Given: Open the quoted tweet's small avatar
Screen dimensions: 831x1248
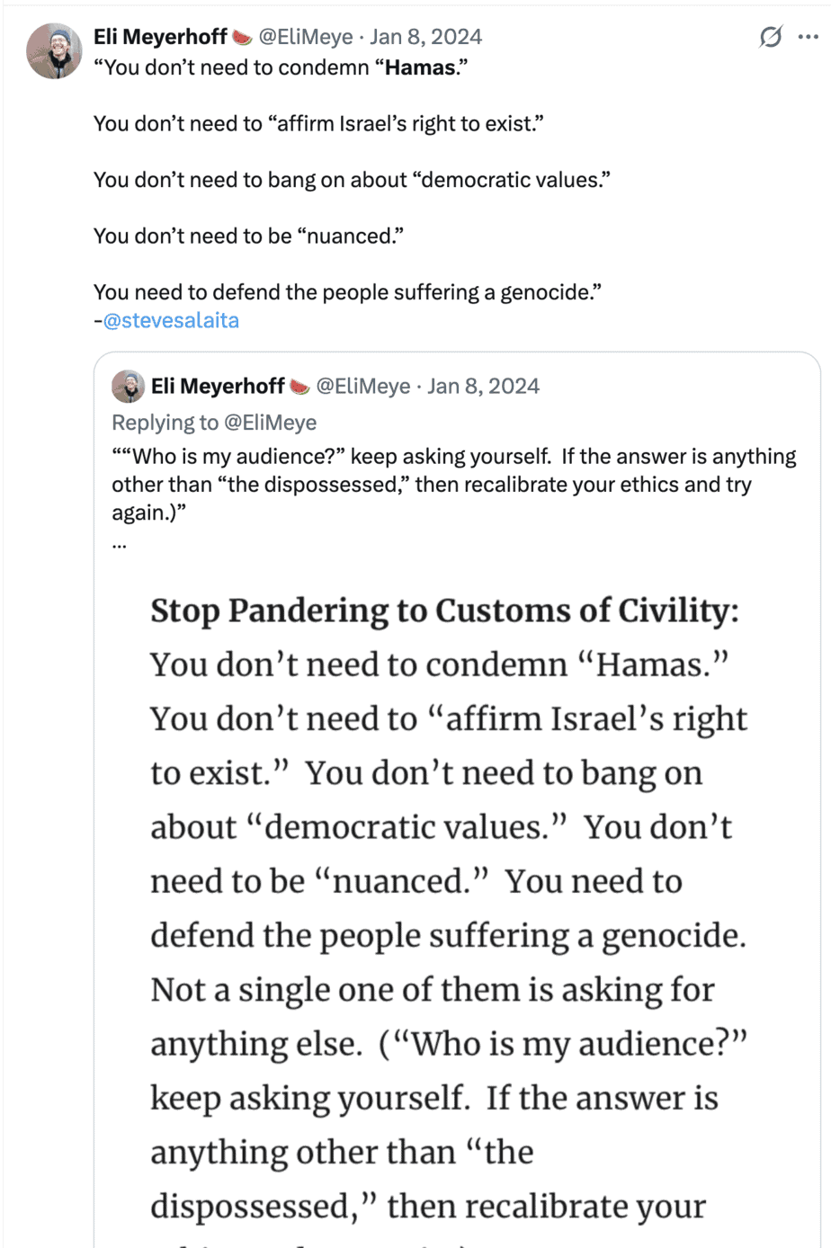Looking at the screenshot, I should 129,387.
